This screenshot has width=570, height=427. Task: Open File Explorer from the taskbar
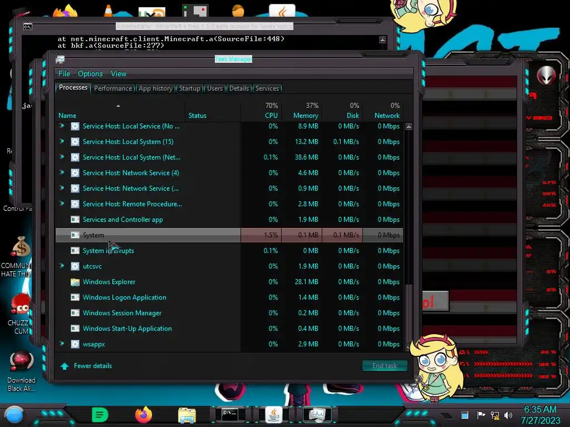187,415
